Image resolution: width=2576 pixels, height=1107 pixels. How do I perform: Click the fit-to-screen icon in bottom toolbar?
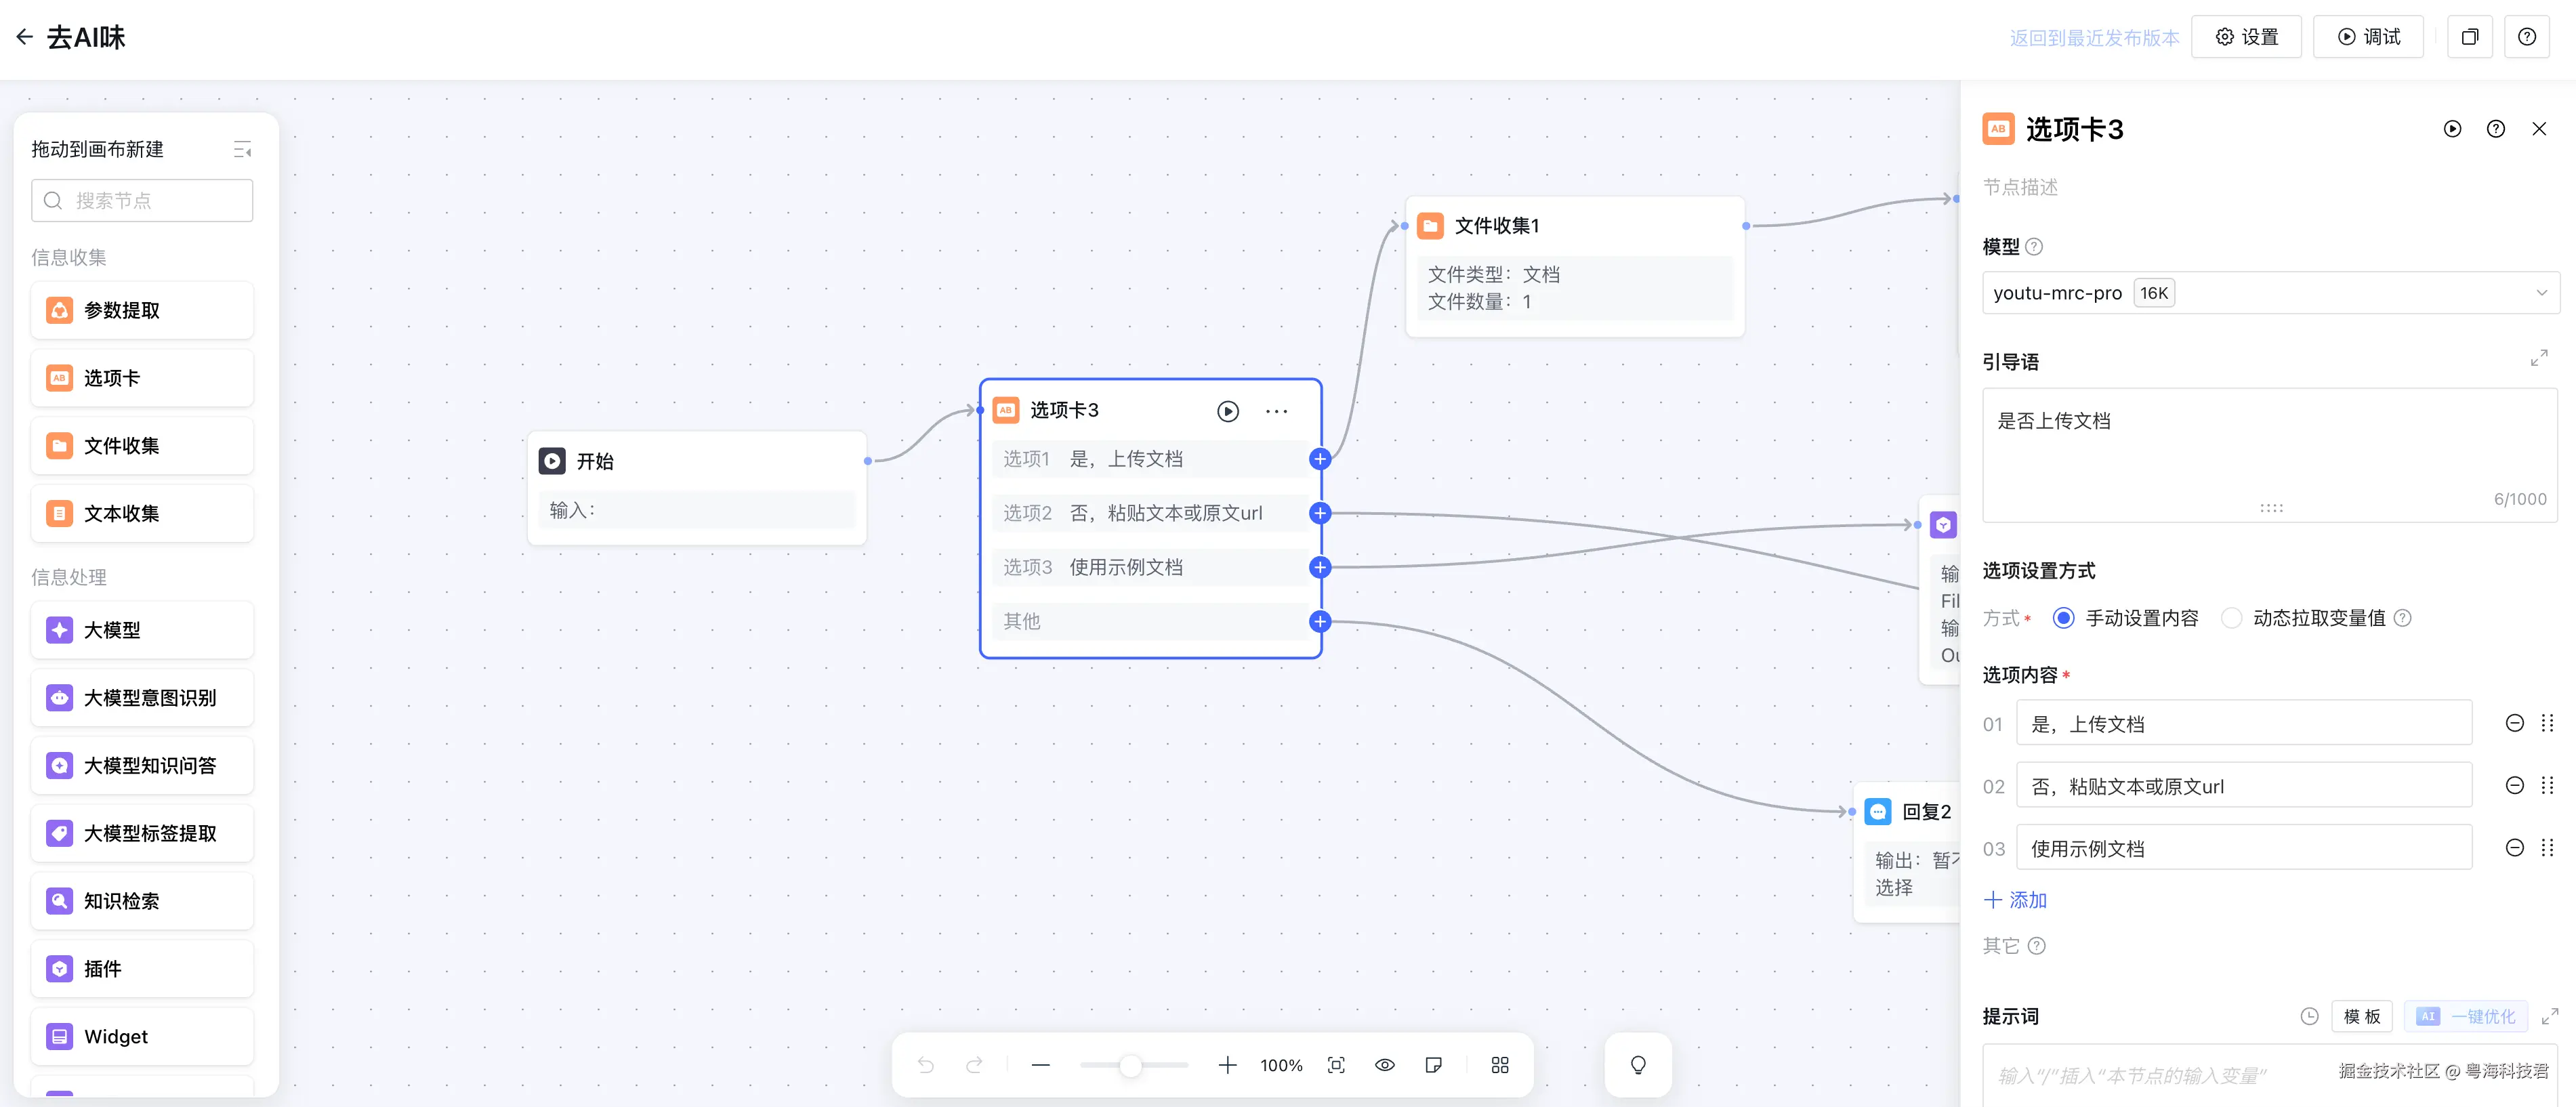click(1336, 1065)
